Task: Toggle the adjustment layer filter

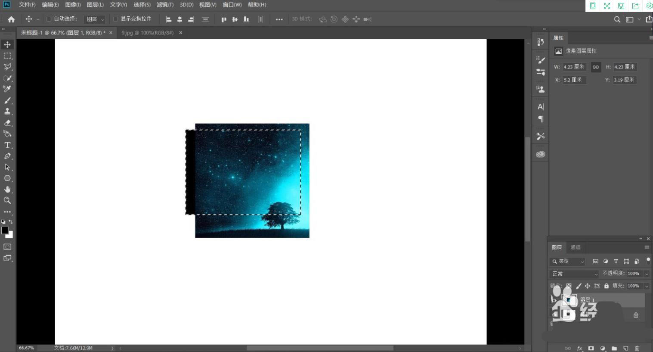Action: pos(606,261)
